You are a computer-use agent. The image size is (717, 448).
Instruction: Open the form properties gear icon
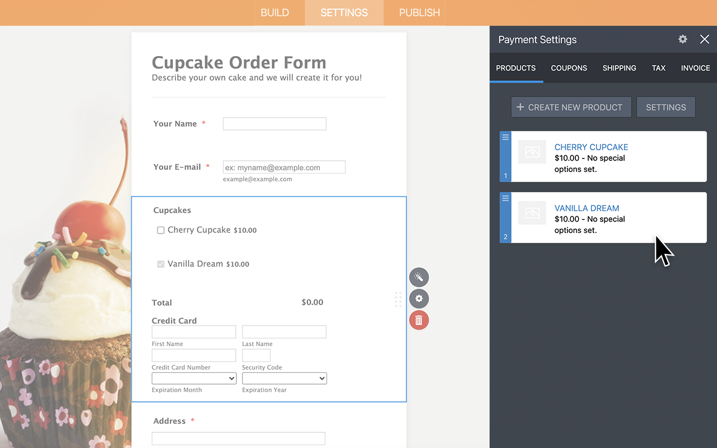point(418,298)
